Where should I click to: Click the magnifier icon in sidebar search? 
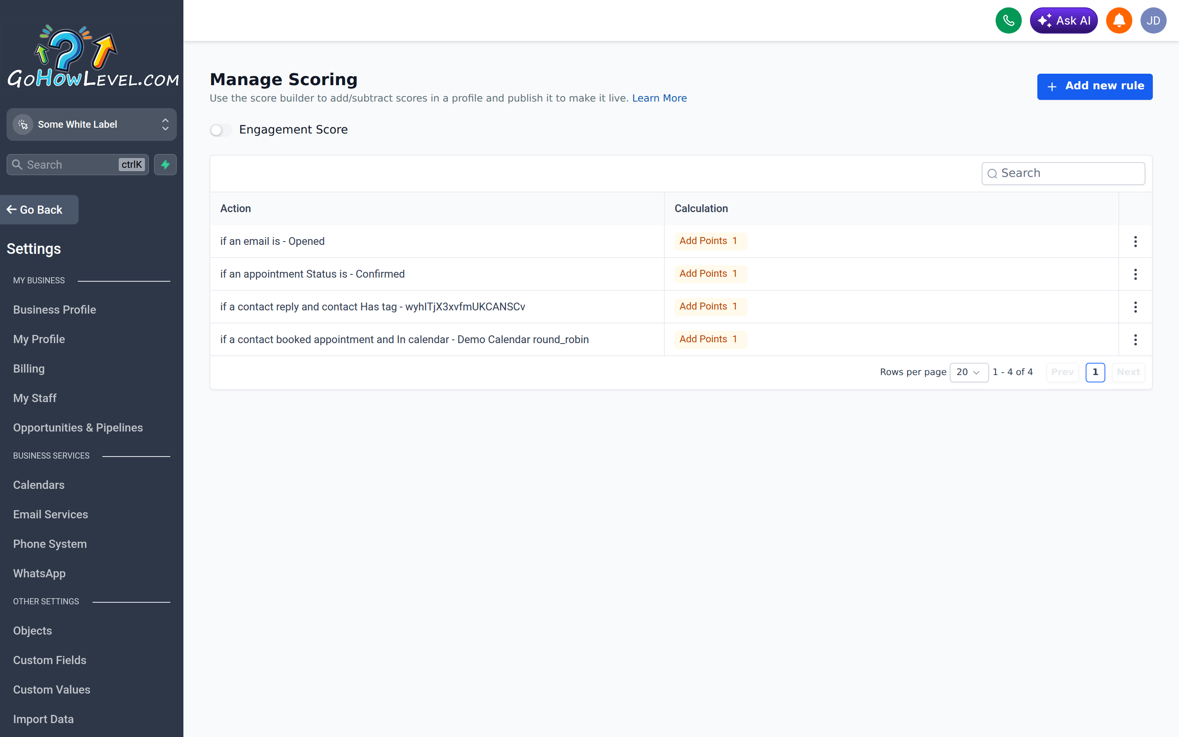pos(17,165)
